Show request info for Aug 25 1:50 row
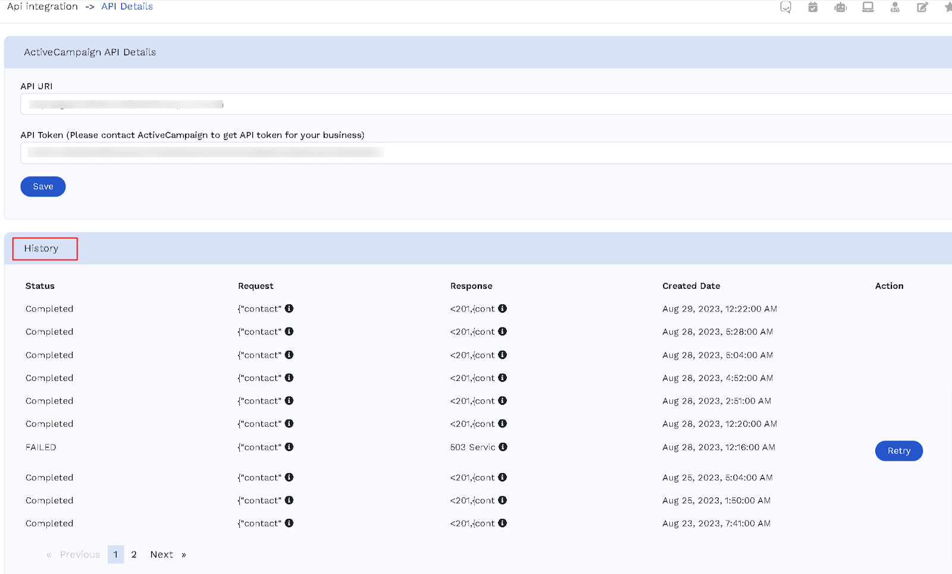The height and width of the screenshot is (574, 952). pyautogui.click(x=289, y=500)
